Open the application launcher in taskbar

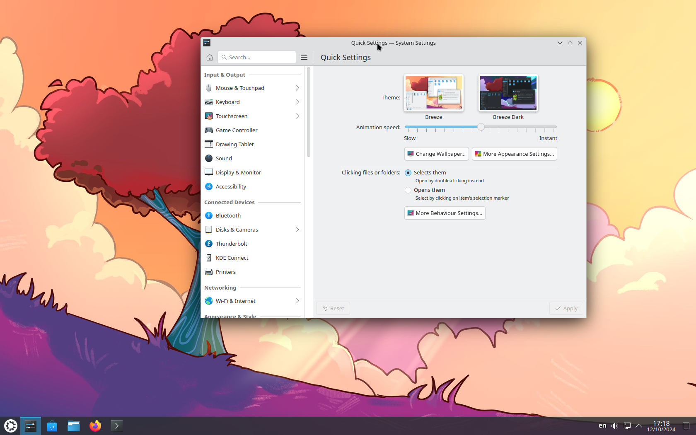tap(10, 426)
